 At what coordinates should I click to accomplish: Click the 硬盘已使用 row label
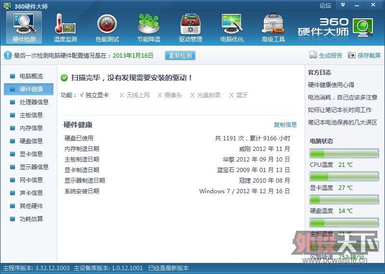point(79,138)
